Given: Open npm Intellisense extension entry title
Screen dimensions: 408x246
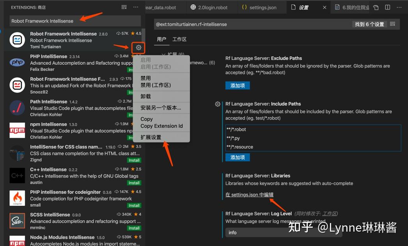Looking at the screenshot, I should [48, 124].
